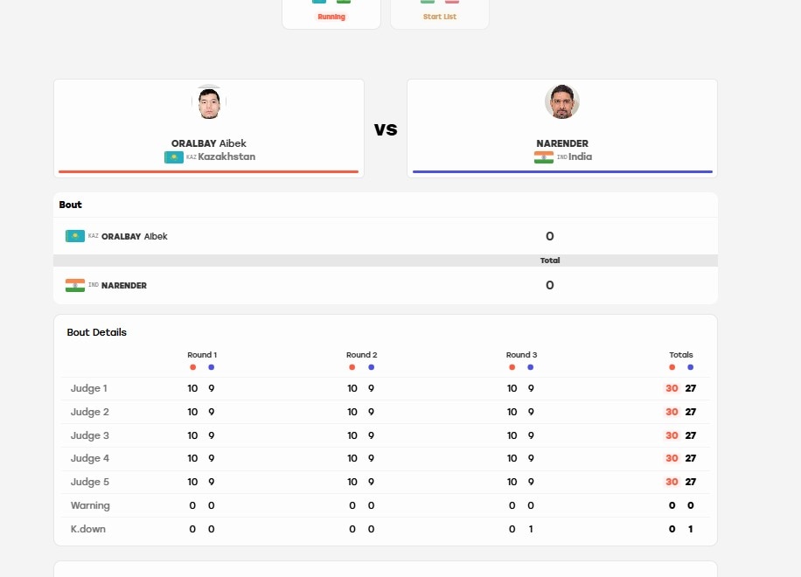Click the ORALBAY Aibek name in the Bout table

[x=135, y=236]
